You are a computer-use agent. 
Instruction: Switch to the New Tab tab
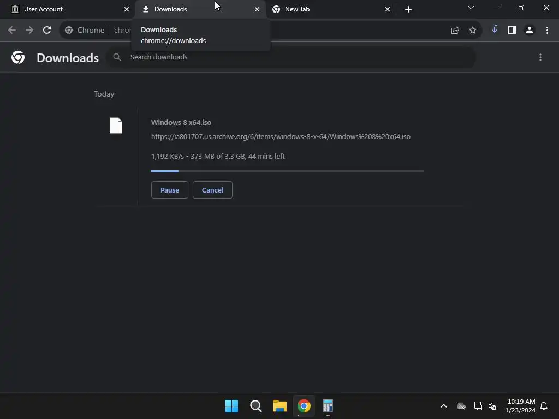click(x=330, y=9)
